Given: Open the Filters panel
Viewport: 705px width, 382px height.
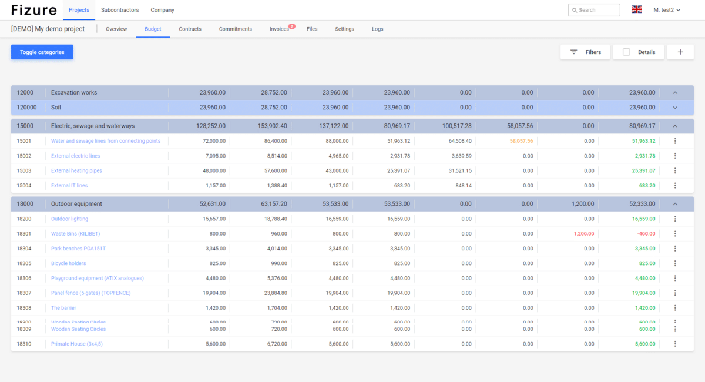Looking at the screenshot, I should (585, 52).
